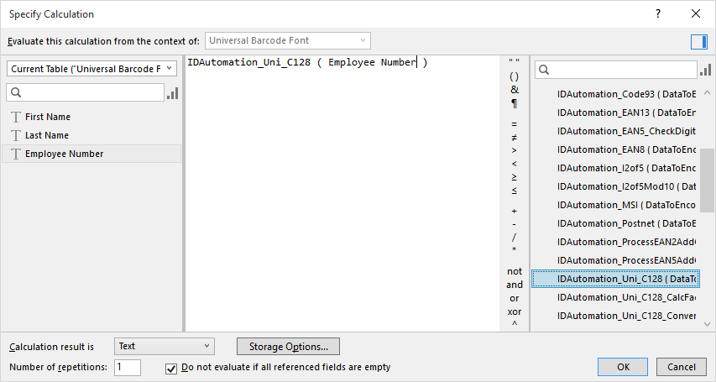
Task: Insert the multiplication asterisk operator
Action: click(515, 250)
